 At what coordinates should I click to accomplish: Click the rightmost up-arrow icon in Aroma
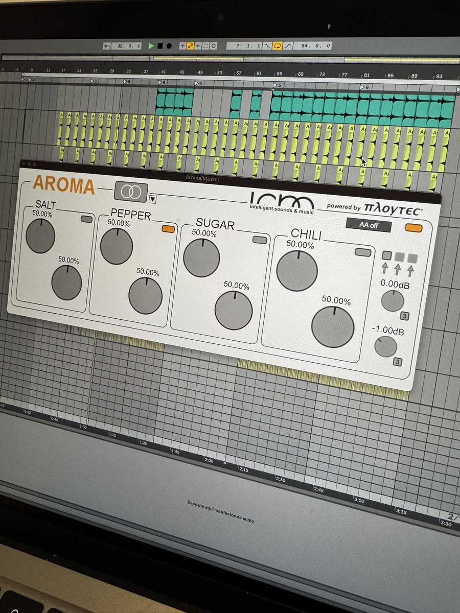click(x=410, y=271)
